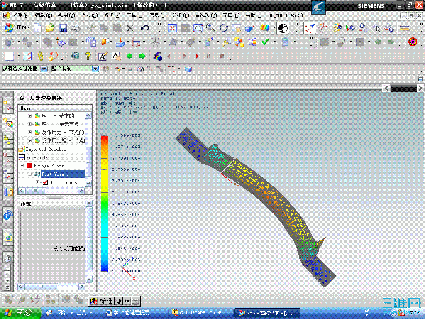Click the rainbow cube animation icon
This screenshot has width=425, height=319.
tap(157, 56)
